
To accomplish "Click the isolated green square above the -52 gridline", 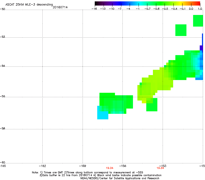I will click(x=181, y=30).
